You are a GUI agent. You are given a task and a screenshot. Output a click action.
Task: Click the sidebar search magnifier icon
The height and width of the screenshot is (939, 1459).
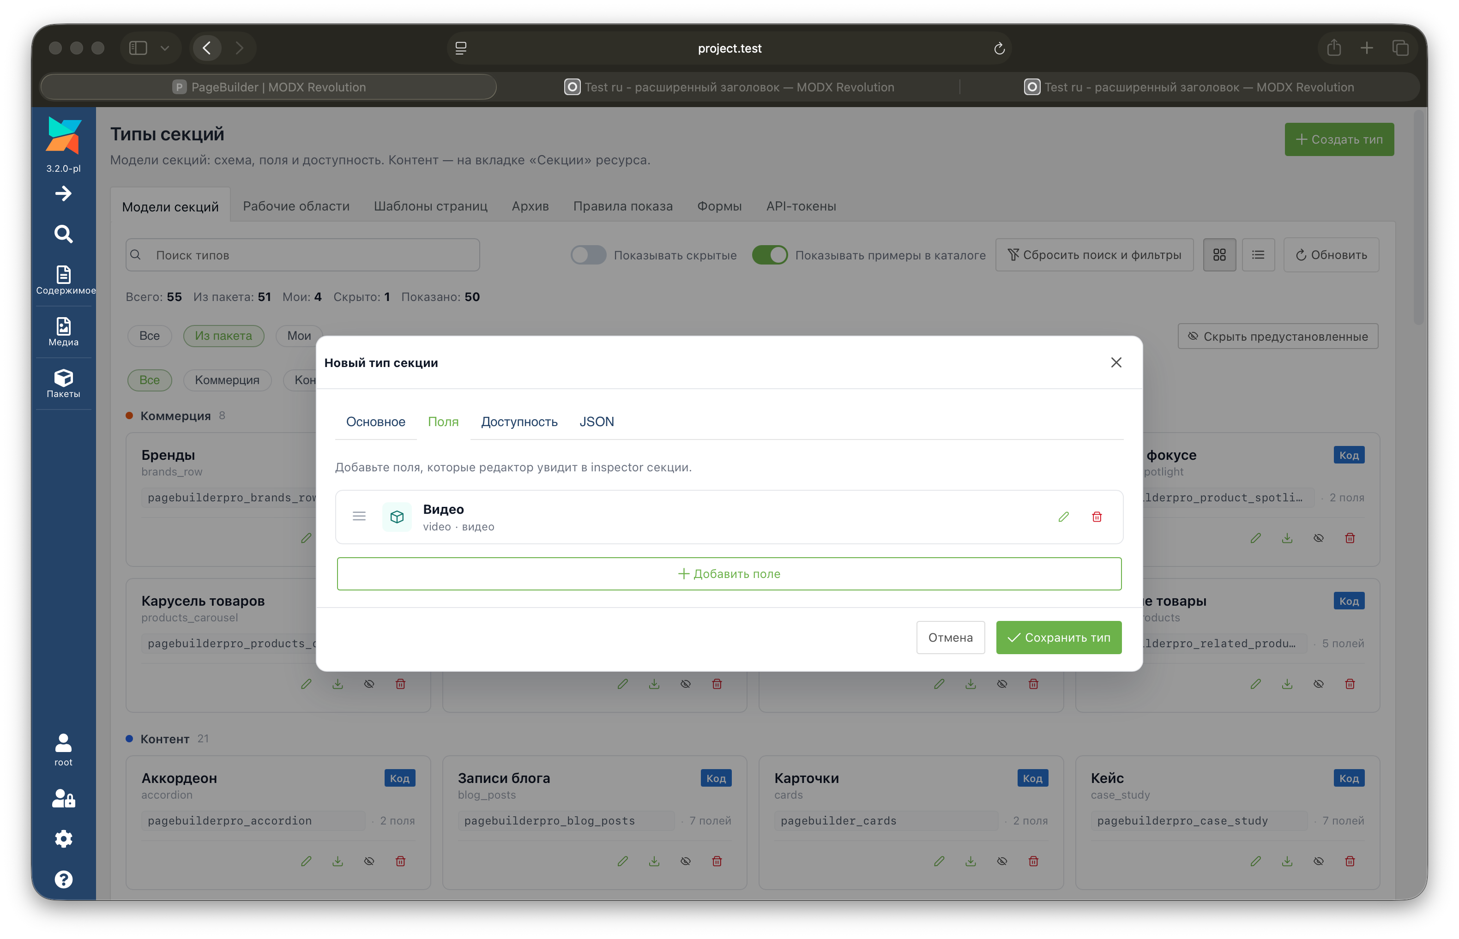63,234
